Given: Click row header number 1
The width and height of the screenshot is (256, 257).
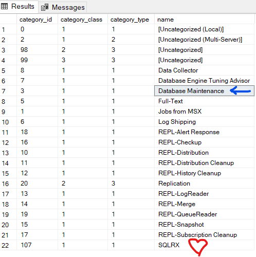Looking at the screenshot, I should [x=8, y=29].
